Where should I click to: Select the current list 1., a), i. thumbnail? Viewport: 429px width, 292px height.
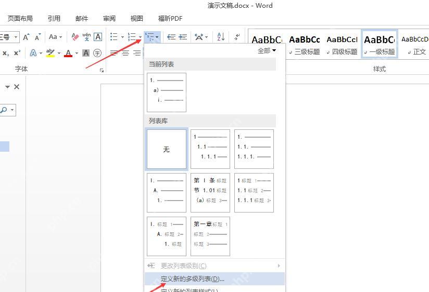point(167,92)
